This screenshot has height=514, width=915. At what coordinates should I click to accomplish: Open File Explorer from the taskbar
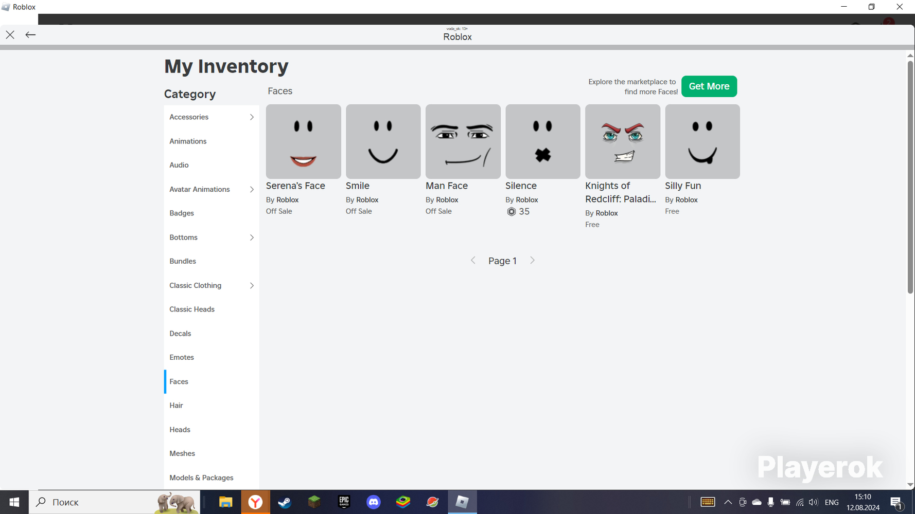225,502
